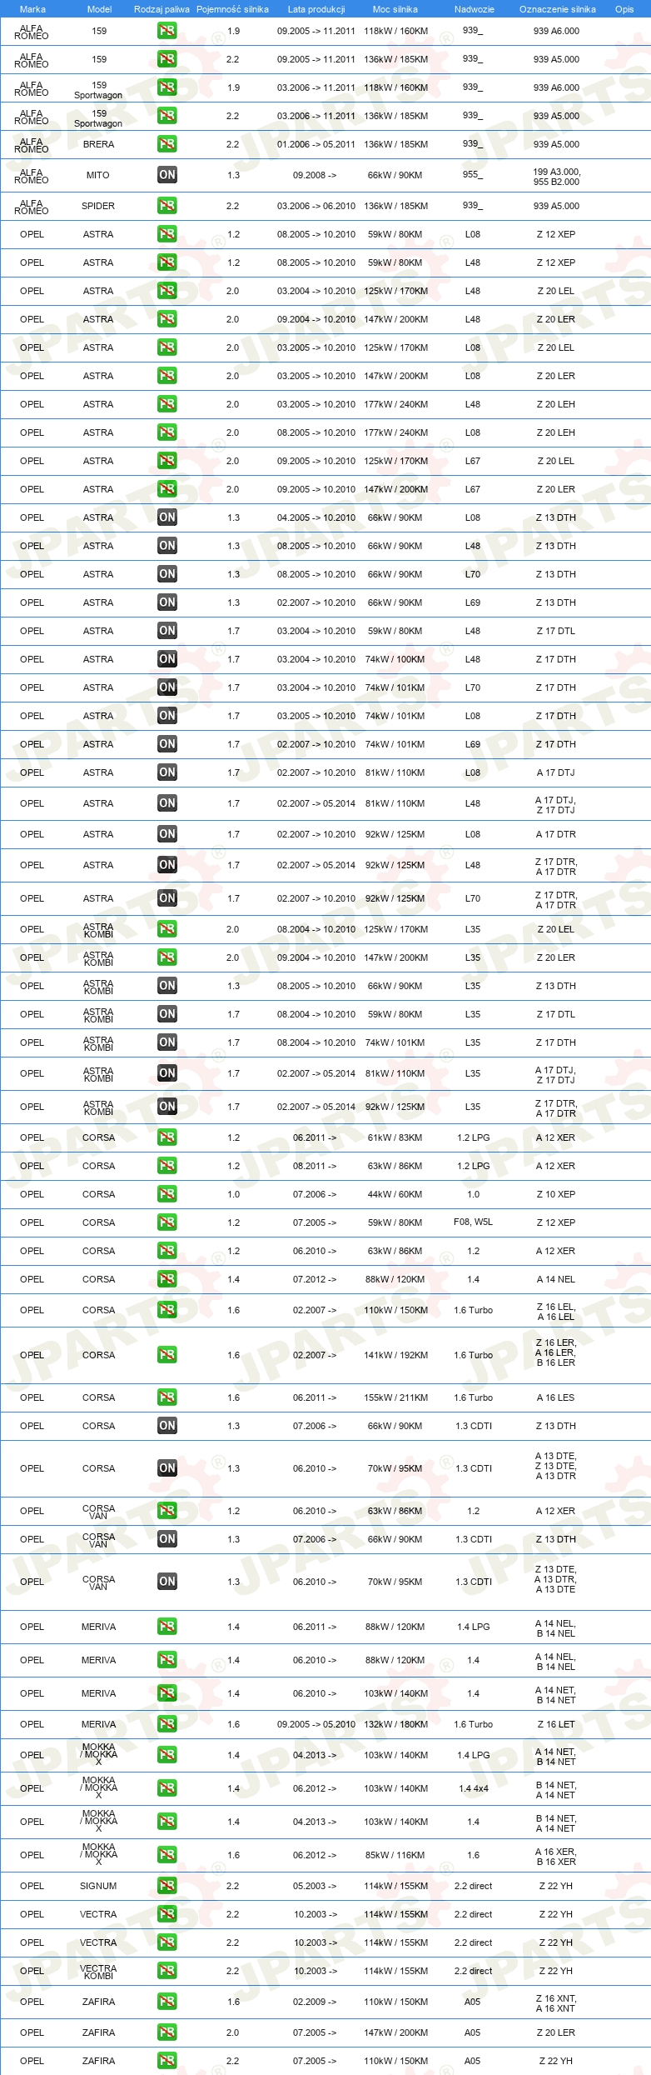Click the petrol icon in Corsa Van A 12 XER row
This screenshot has width=651, height=2075.
pos(167,1511)
